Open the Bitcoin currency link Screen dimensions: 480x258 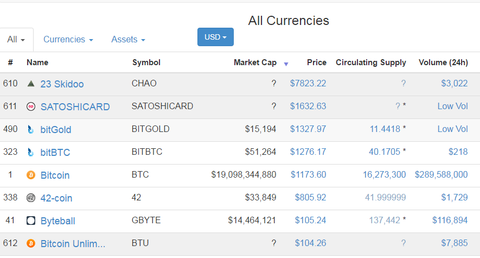55,175
